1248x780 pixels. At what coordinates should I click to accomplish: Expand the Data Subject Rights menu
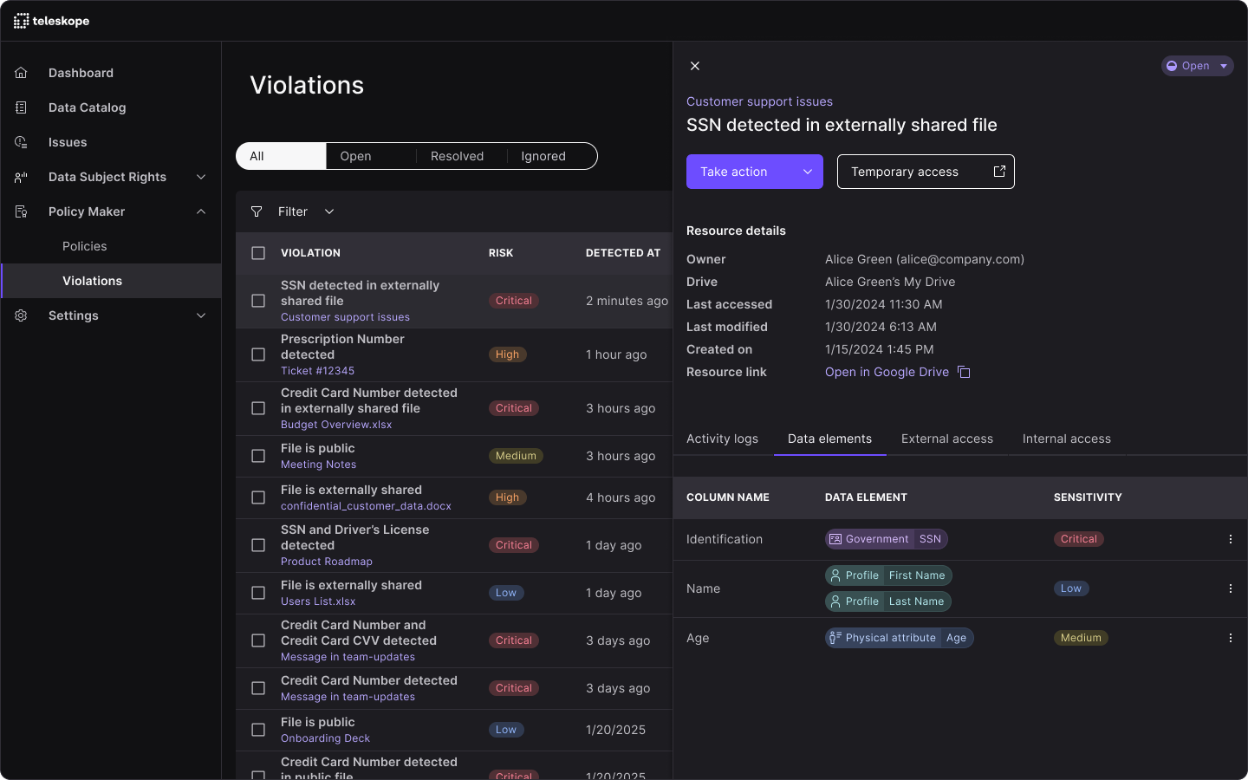pos(201,177)
